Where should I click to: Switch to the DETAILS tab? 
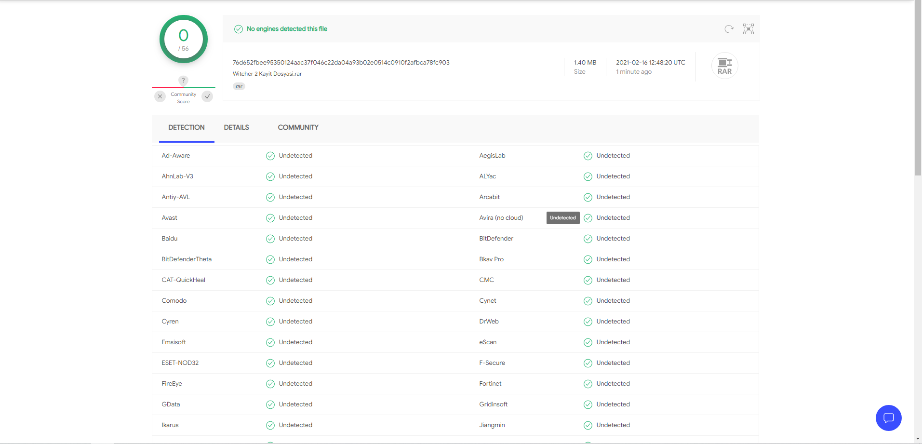click(236, 128)
